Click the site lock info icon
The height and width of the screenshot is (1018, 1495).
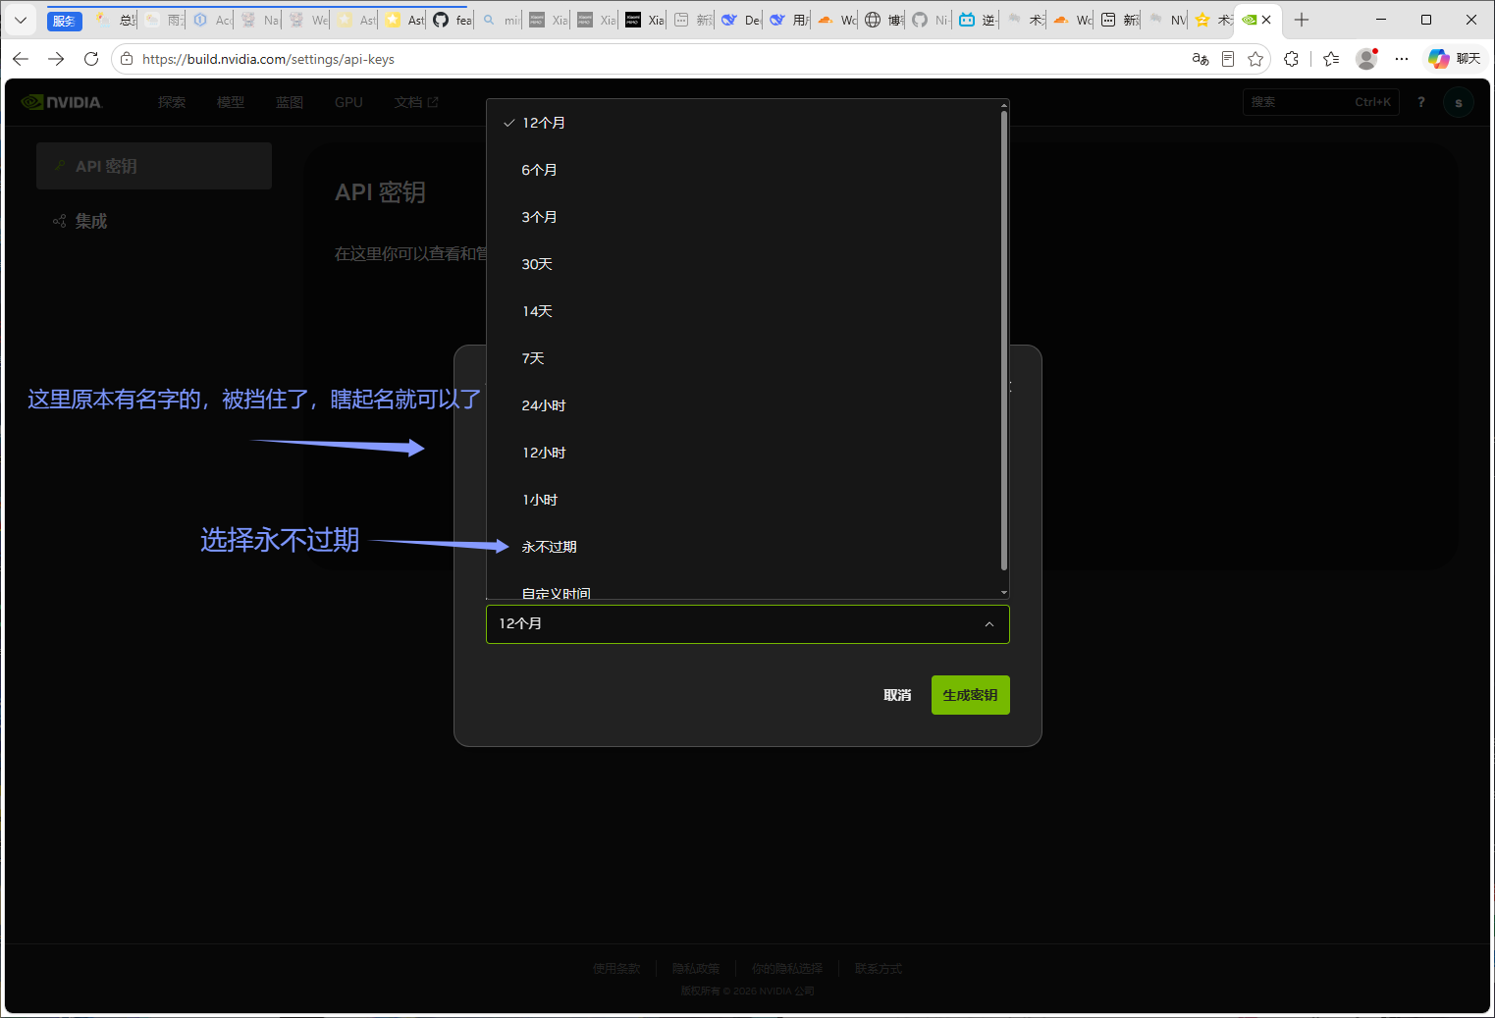[x=127, y=59]
